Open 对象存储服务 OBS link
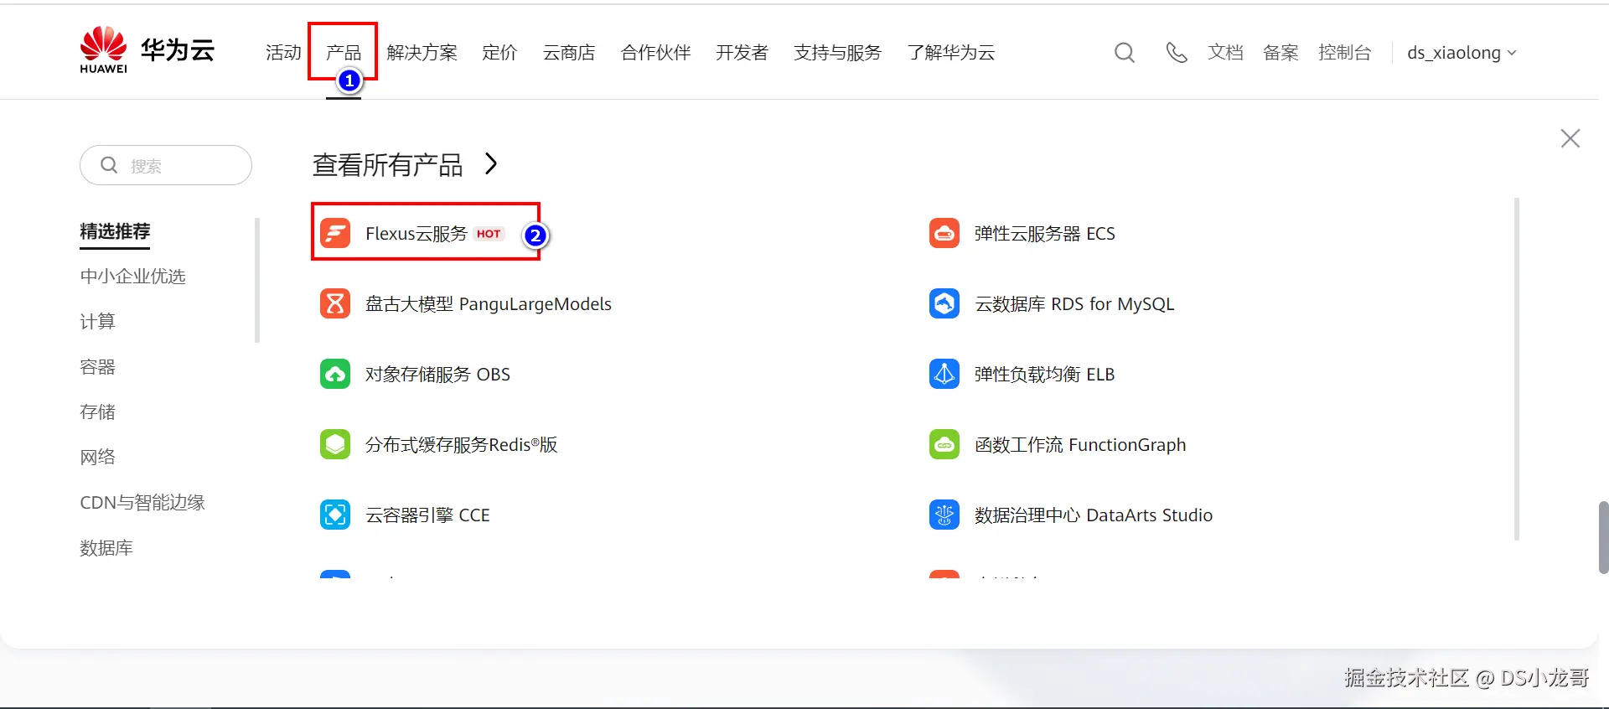Screen dimensions: 1609x709 (x=437, y=375)
